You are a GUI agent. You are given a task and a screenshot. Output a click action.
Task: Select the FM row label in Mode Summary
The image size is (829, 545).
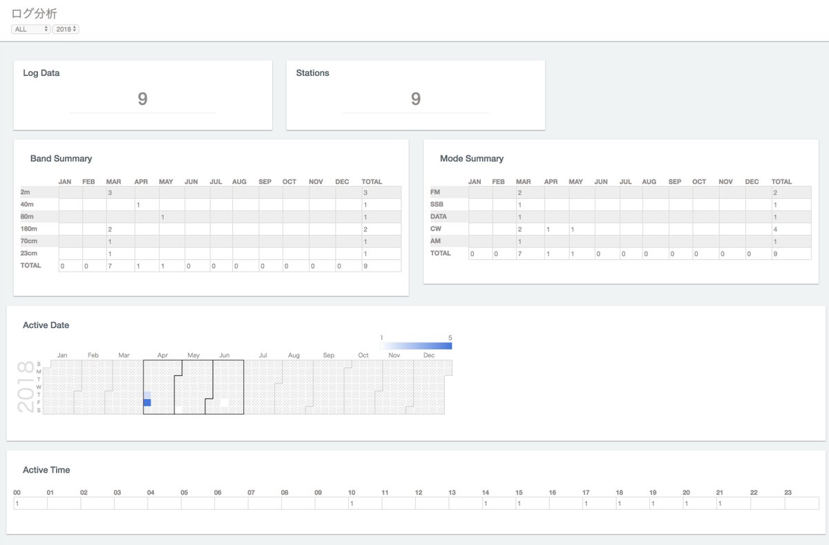pos(435,192)
